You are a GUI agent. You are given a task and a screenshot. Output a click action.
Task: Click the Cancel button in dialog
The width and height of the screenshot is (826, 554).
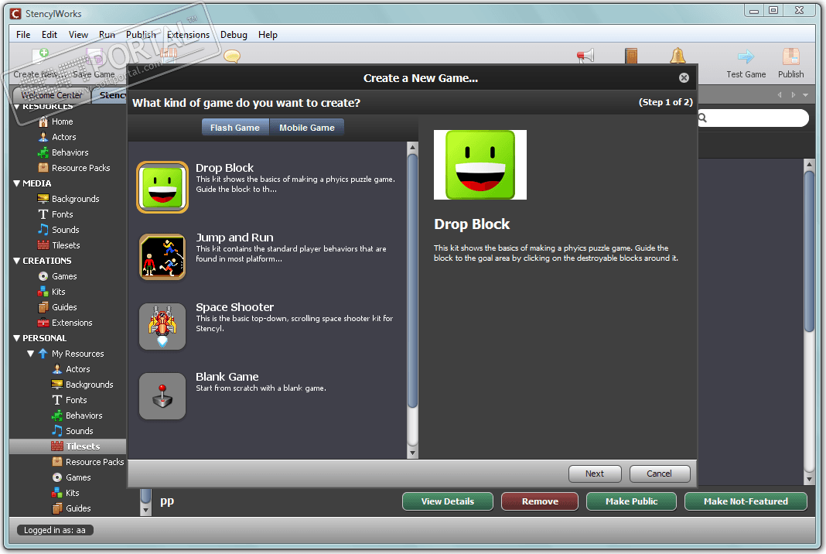(660, 474)
